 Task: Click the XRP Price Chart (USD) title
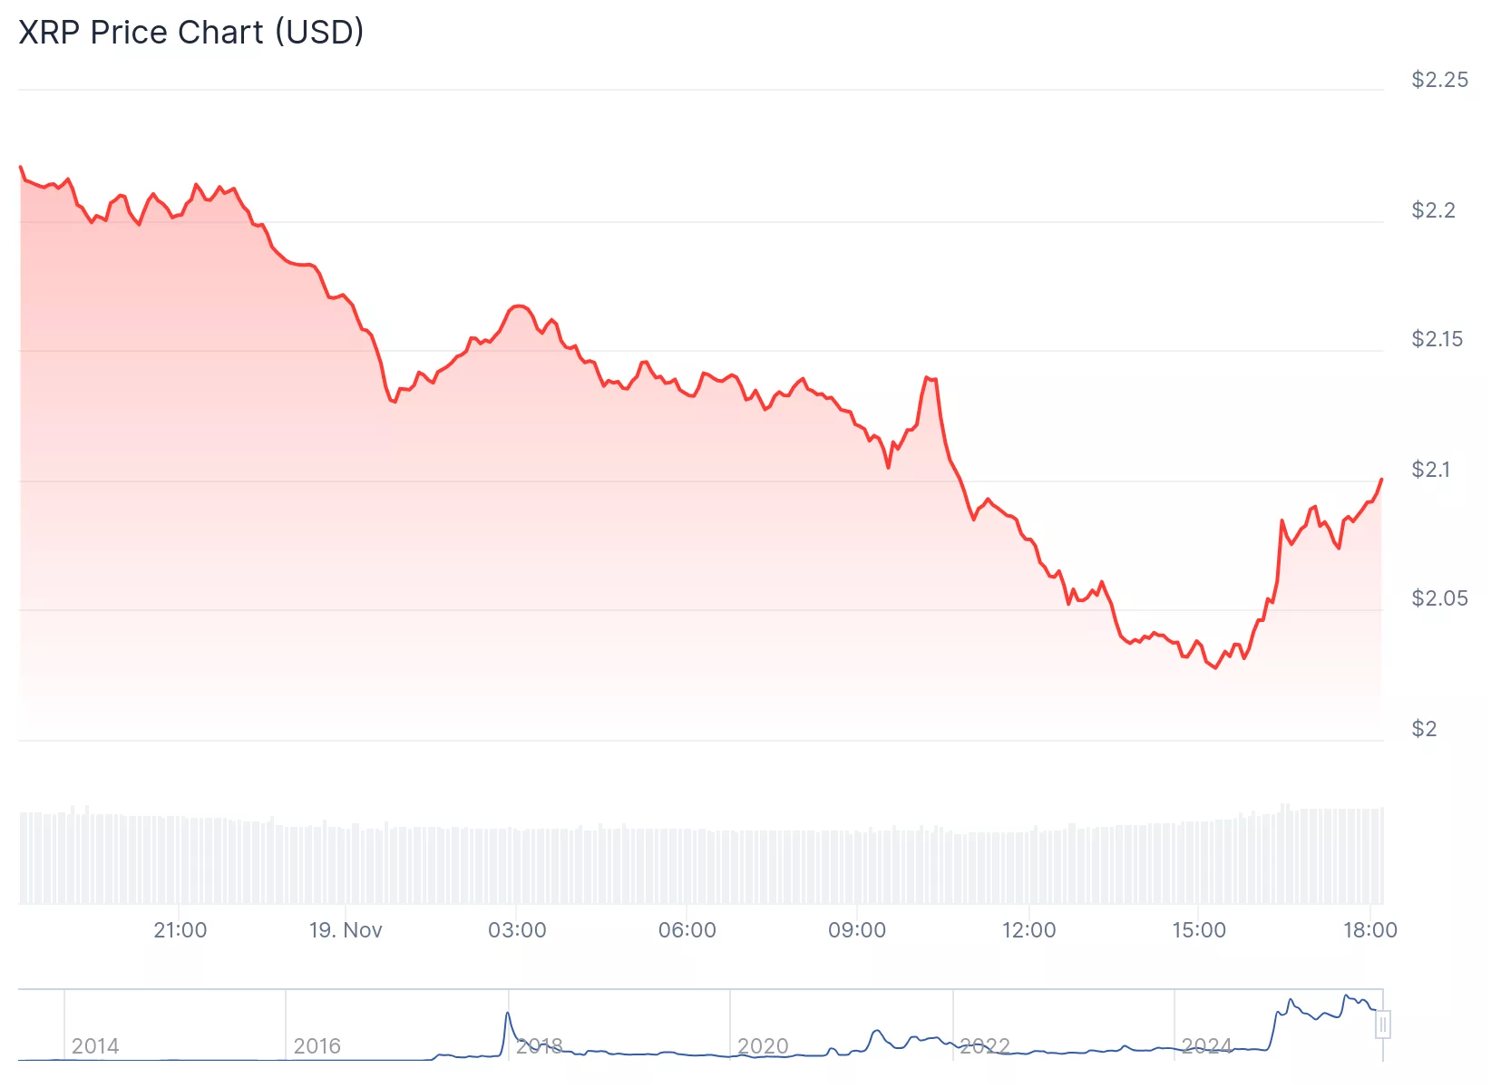point(191,32)
